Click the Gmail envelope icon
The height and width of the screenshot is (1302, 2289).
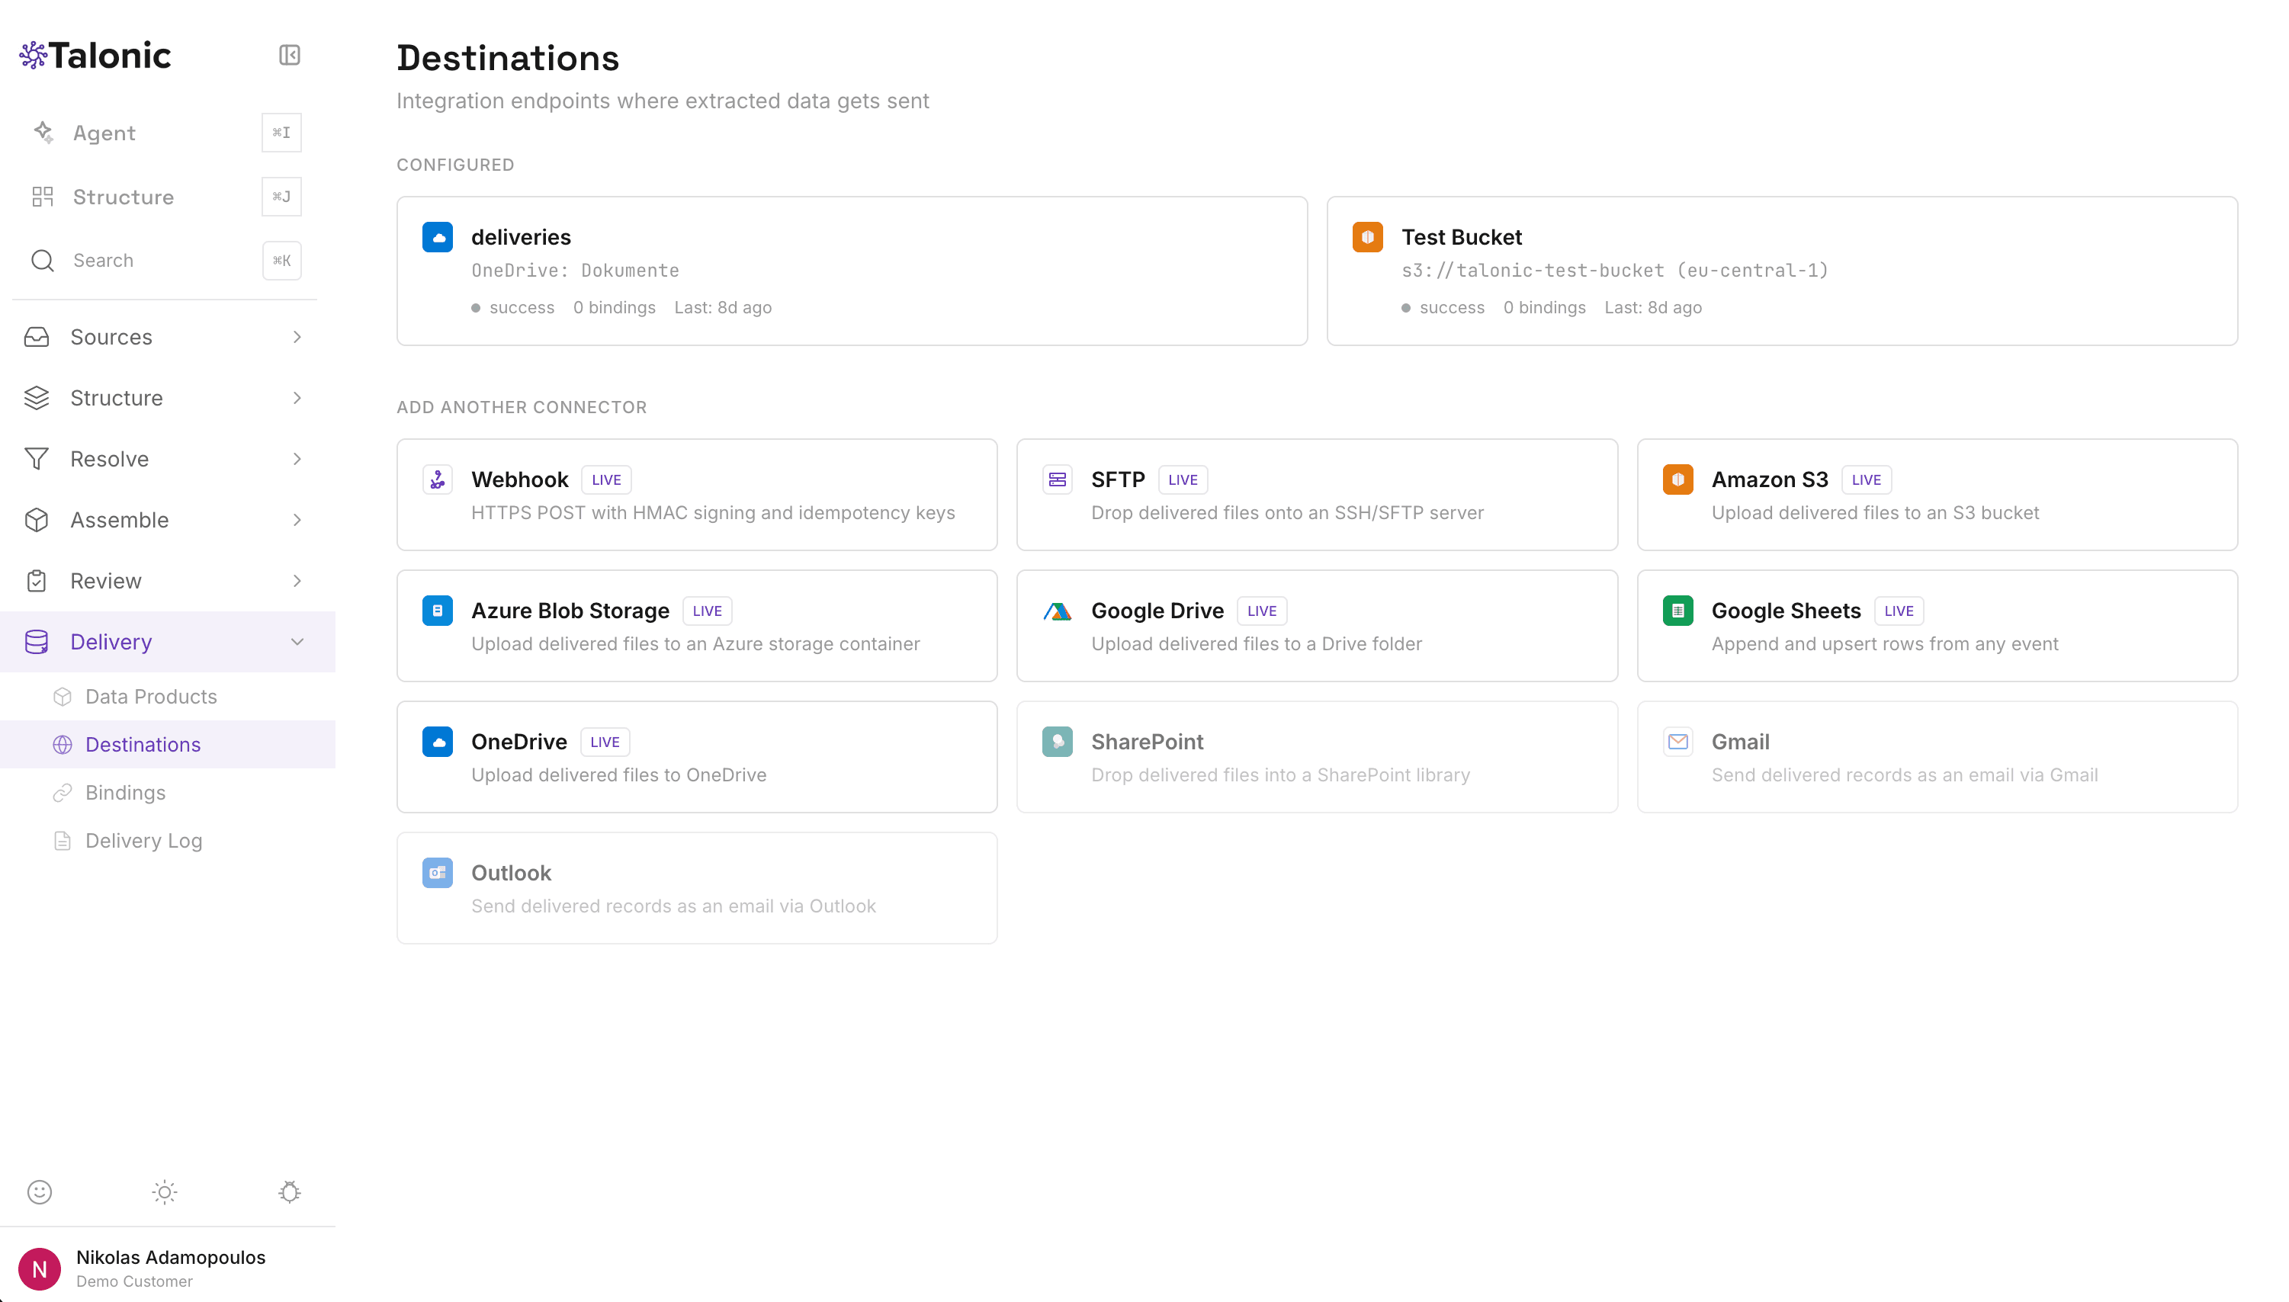(x=1678, y=741)
